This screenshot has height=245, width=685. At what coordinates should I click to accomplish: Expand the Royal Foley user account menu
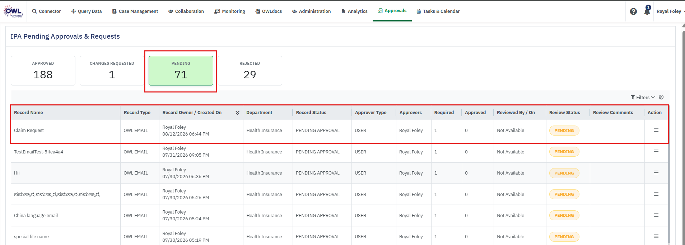click(670, 11)
